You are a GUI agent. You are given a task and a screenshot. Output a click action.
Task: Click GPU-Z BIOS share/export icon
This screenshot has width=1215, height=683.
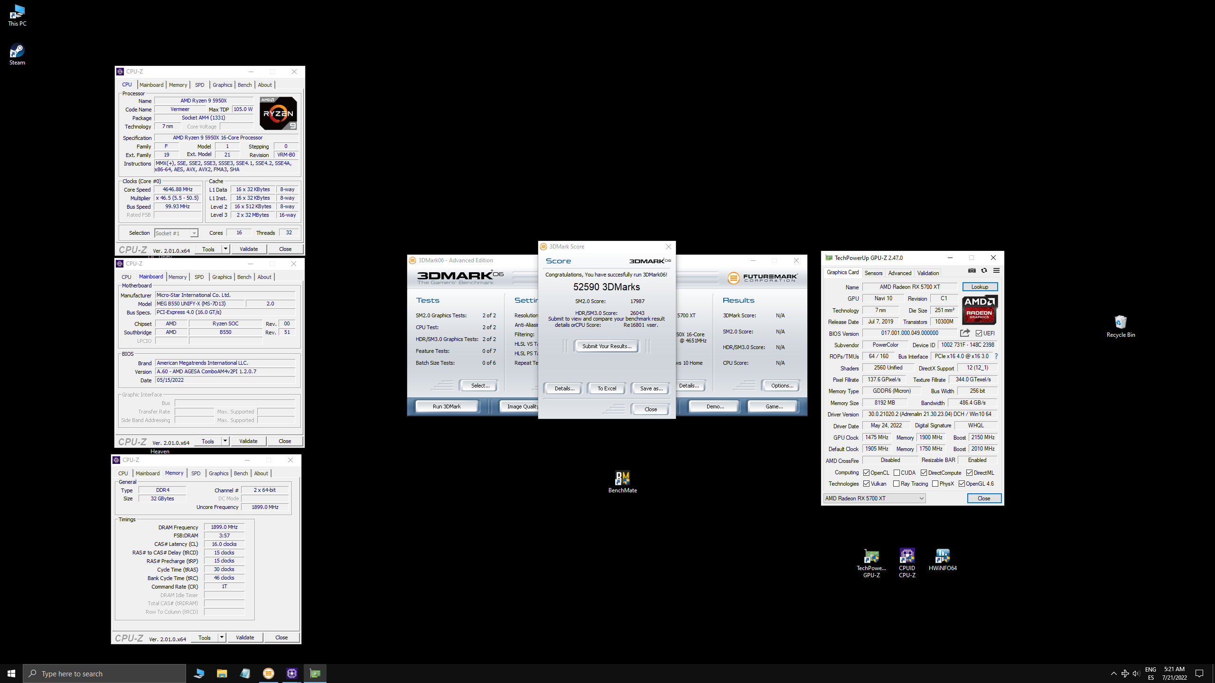click(965, 333)
